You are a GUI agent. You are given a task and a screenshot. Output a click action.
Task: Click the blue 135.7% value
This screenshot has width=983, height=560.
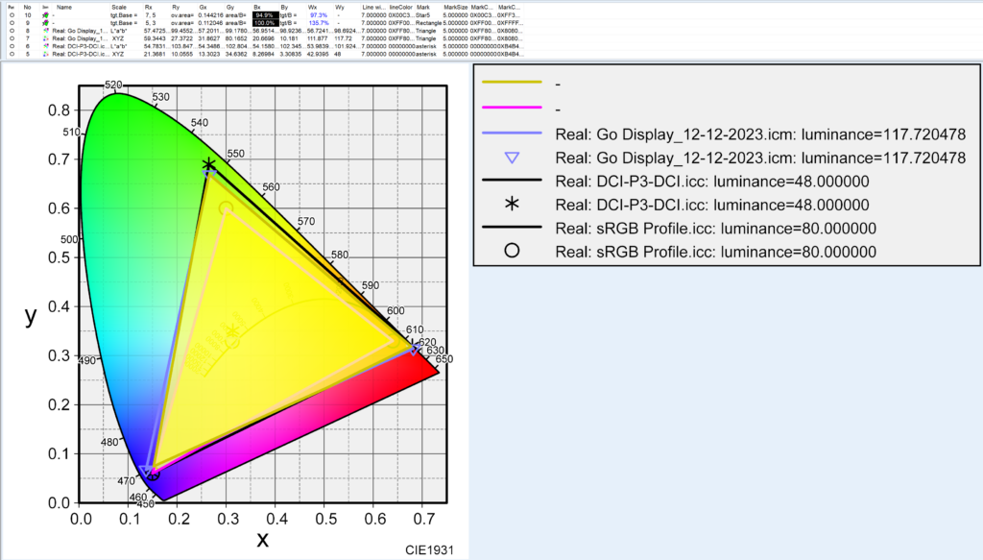coord(319,23)
